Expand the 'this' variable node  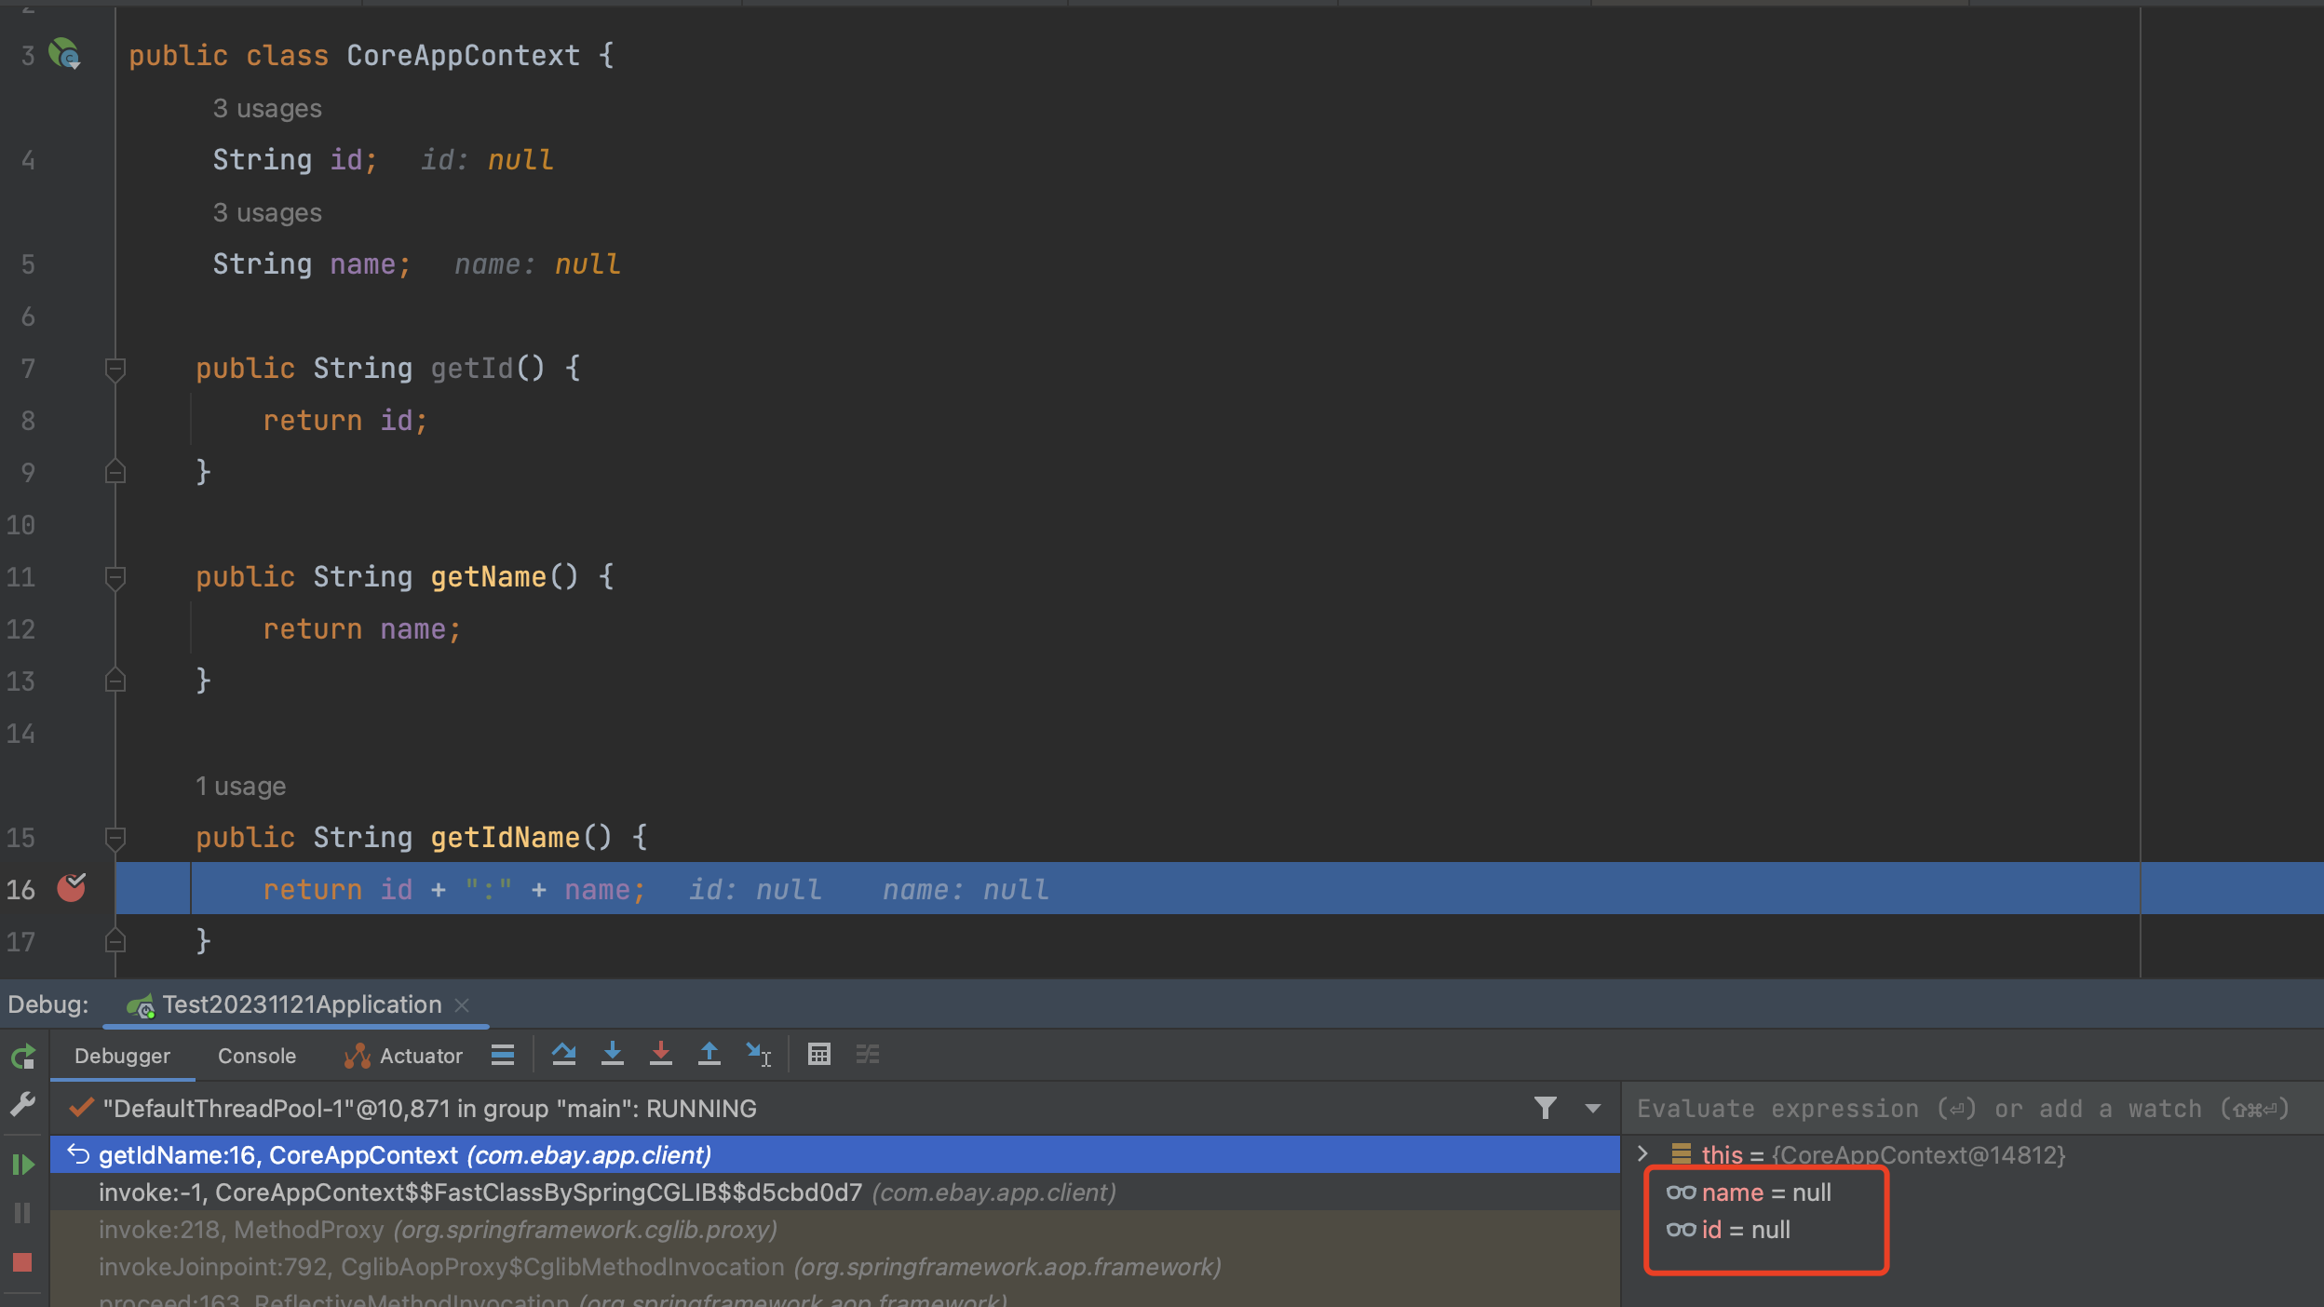pos(1643,1154)
